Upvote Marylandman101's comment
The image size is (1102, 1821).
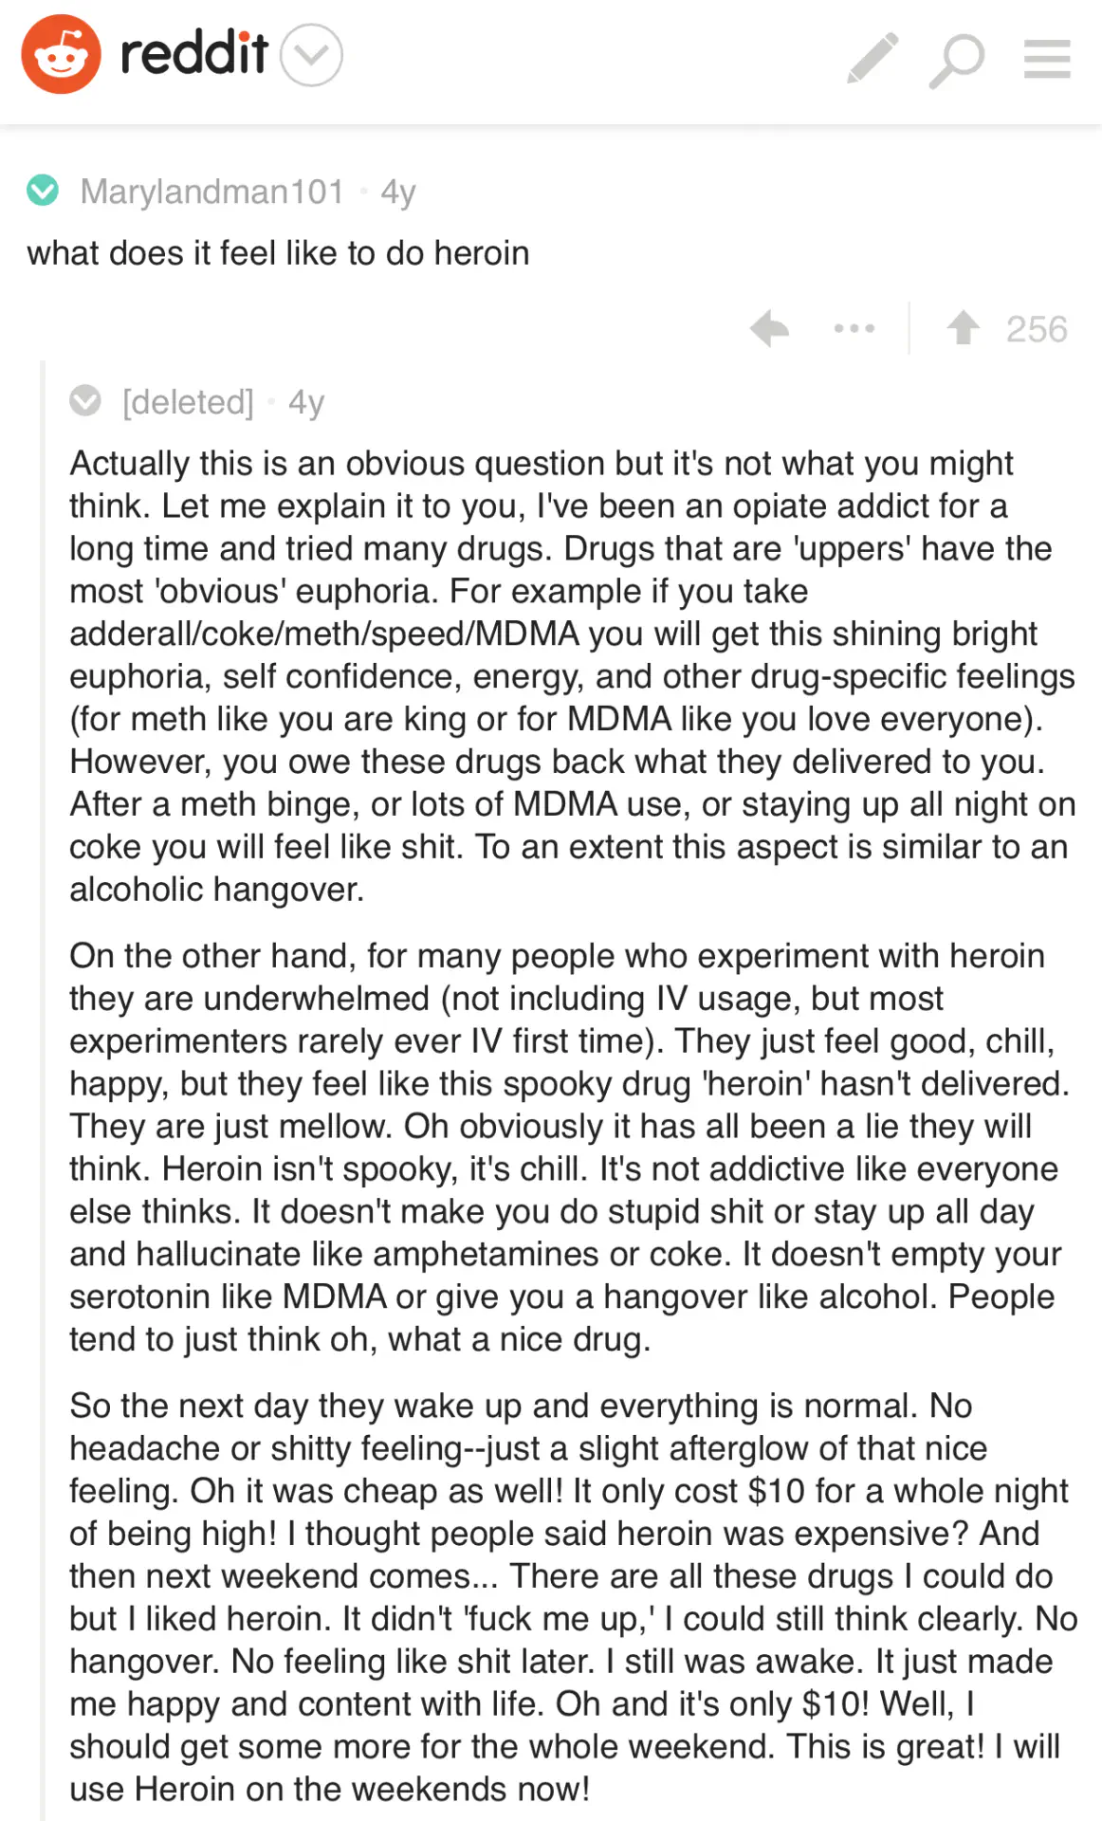(x=963, y=328)
